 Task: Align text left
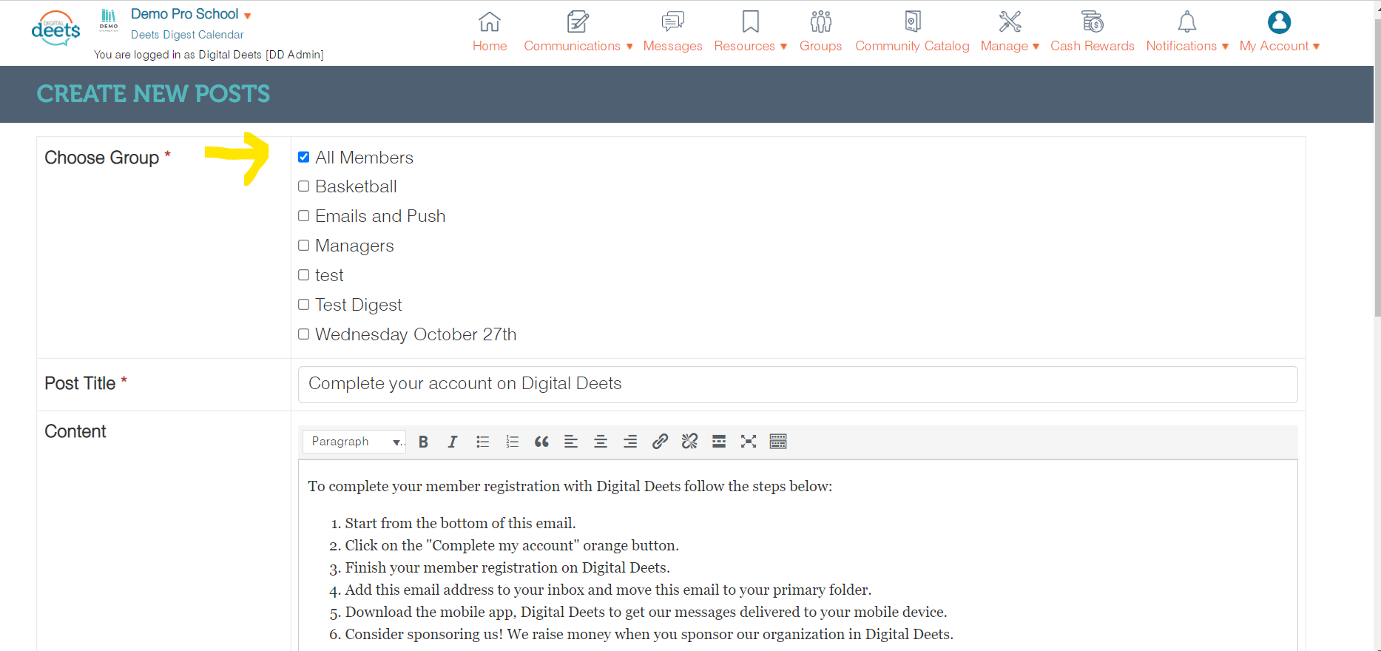pyautogui.click(x=571, y=442)
